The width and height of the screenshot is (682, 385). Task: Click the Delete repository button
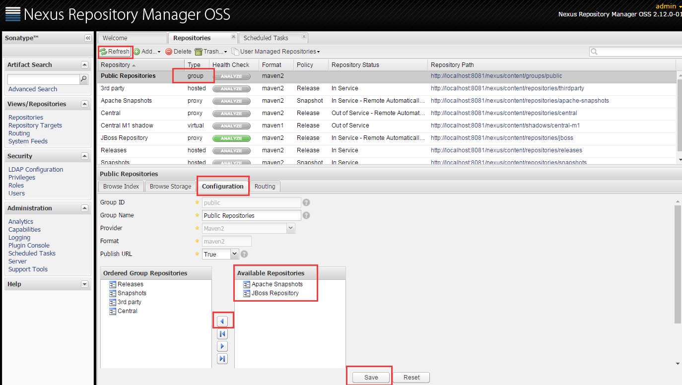pos(178,52)
